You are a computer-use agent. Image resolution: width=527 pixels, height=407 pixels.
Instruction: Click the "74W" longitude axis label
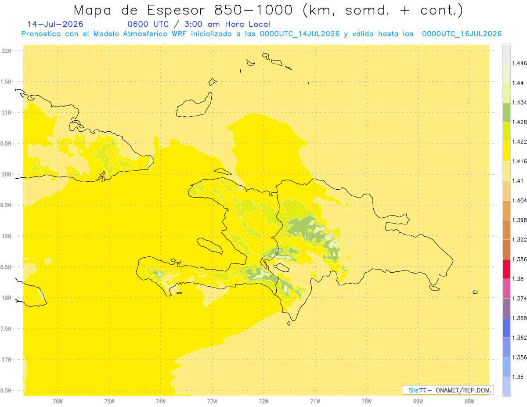pyautogui.click(x=161, y=401)
